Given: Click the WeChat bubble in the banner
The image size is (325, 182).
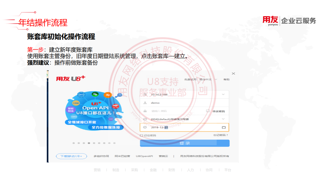Looking at the screenshot, I should 95,95.
